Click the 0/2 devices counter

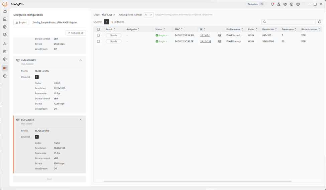click(118, 22)
